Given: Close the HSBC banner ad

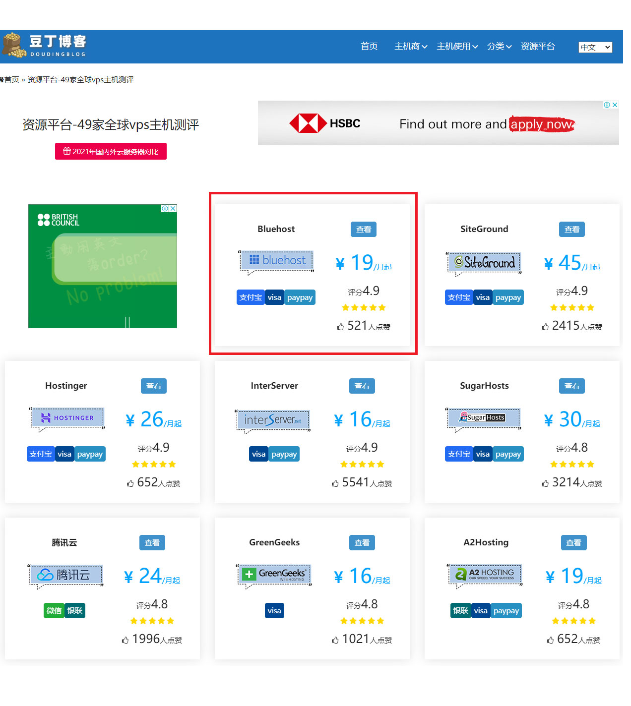Looking at the screenshot, I should tap(615, 105).
